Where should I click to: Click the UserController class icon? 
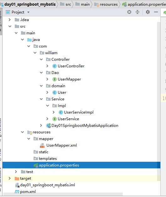coord(55,66)
